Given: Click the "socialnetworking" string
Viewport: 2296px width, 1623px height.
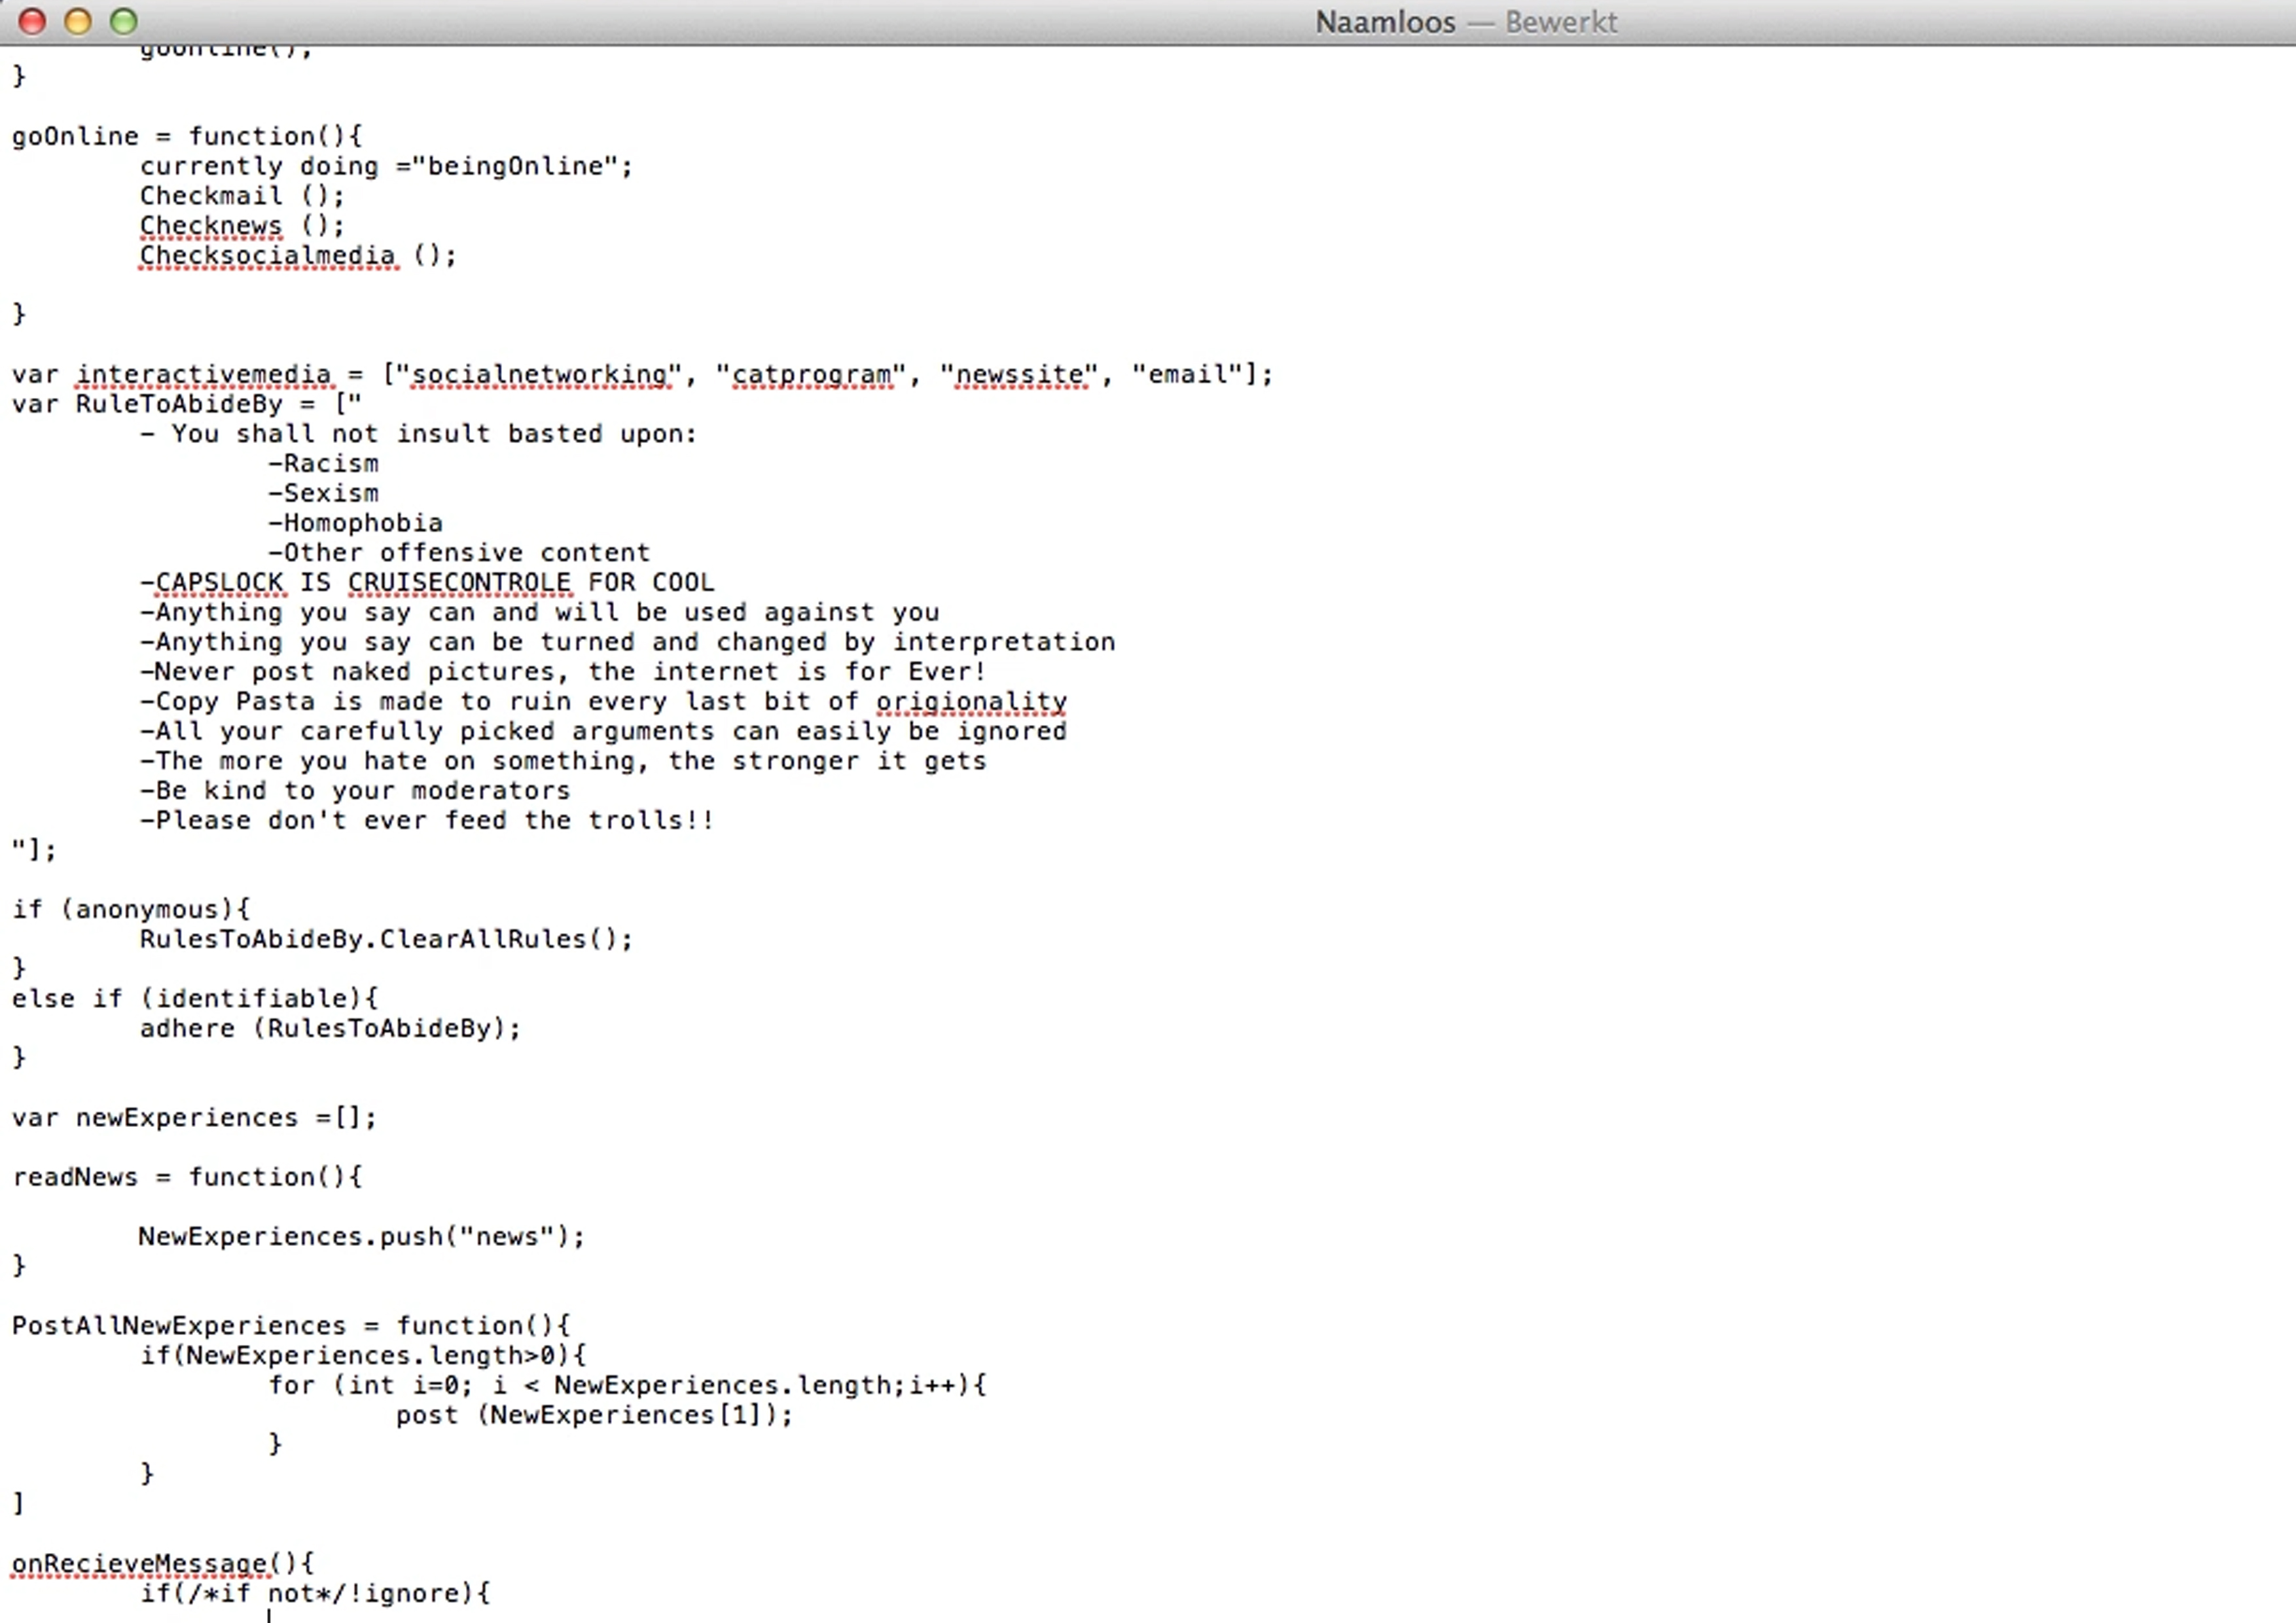Looking at the screenshot, I should 540,375.
